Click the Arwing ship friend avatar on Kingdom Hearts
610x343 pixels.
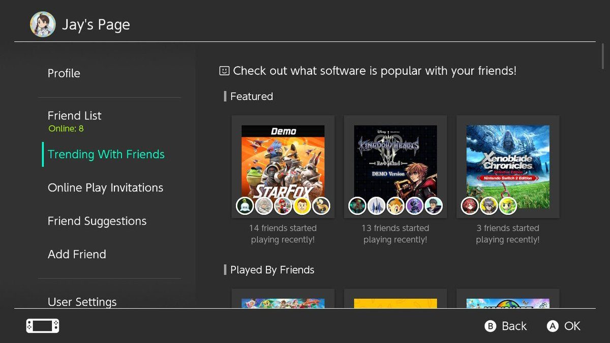coord(377,206)
